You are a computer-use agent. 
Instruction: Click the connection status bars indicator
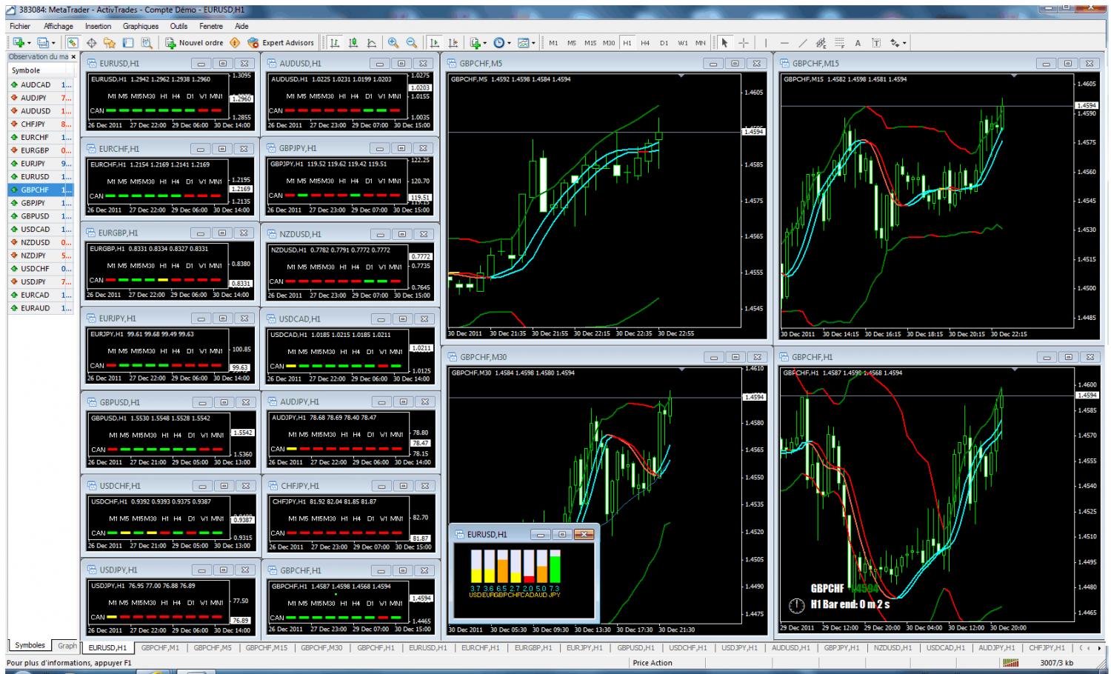coord(1010,663)
